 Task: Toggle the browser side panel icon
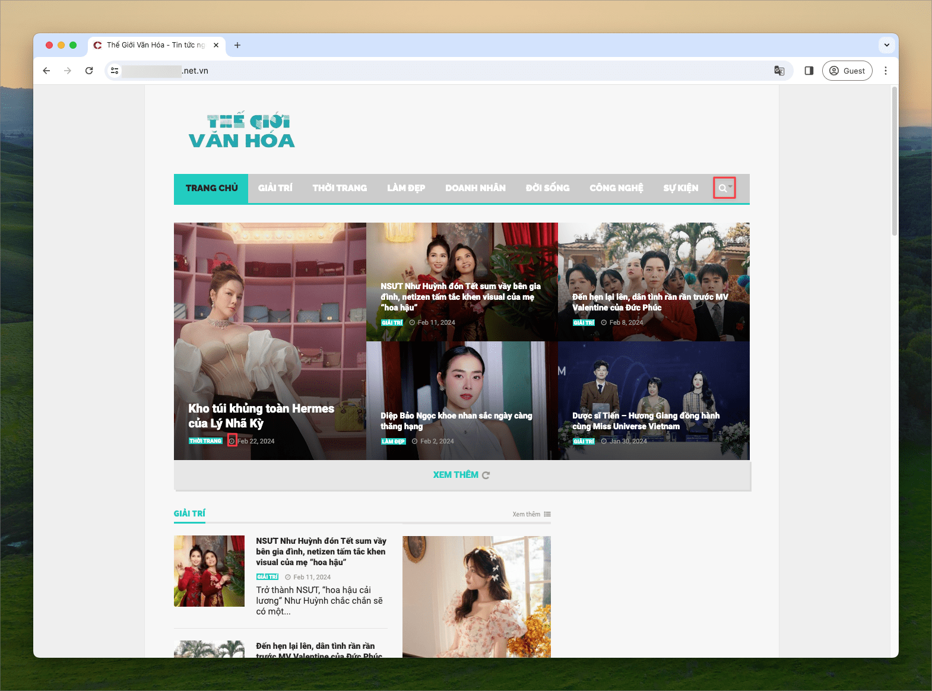click(x=809, y=71)
